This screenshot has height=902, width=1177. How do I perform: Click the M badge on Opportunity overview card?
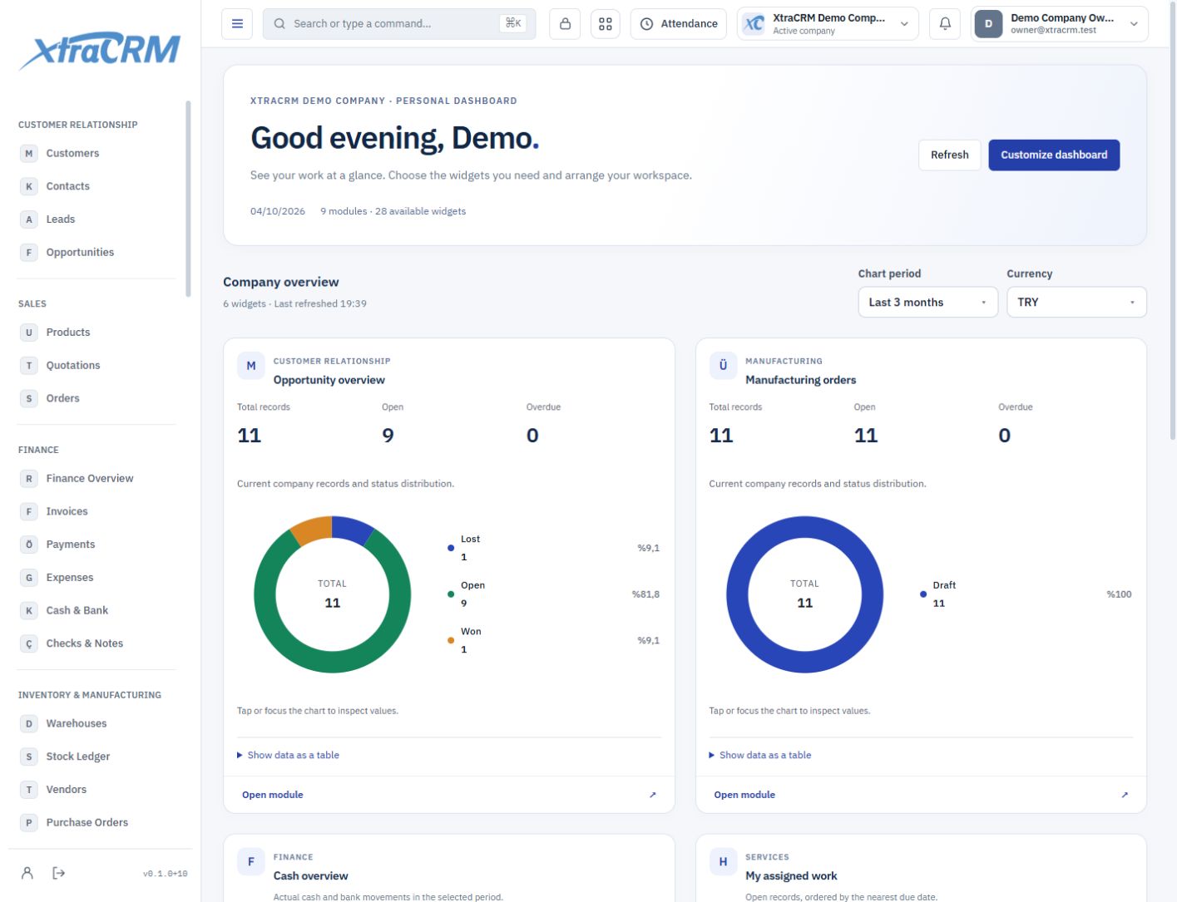tap(251, 366)
